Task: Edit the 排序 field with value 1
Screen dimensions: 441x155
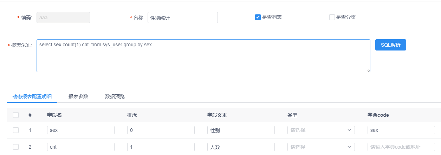Action: [161, 147]
